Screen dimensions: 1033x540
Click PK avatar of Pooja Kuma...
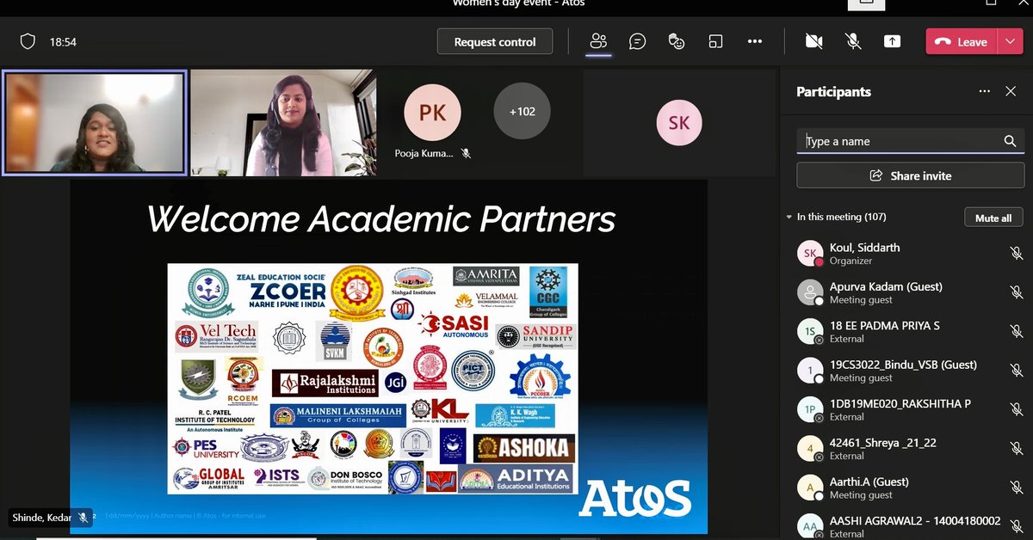432,113
